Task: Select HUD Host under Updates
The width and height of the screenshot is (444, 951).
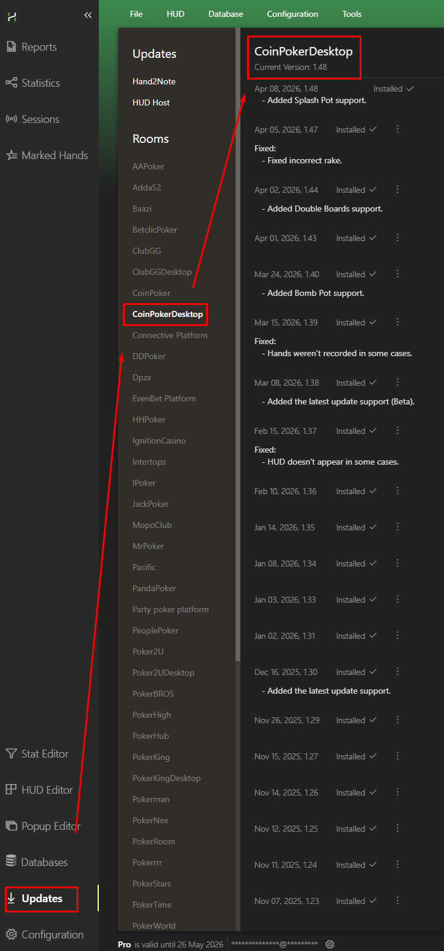Action: click(x=151, y=102)
